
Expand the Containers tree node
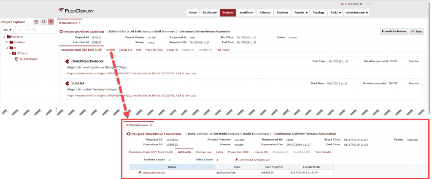point(7,42)
